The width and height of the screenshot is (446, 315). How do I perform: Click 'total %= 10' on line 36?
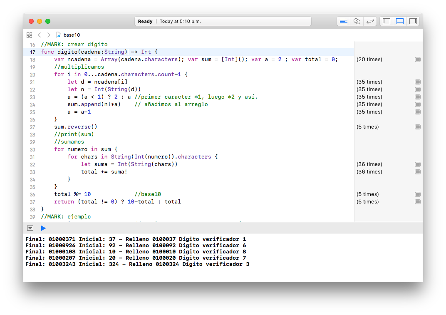click(x=72, y=194)
